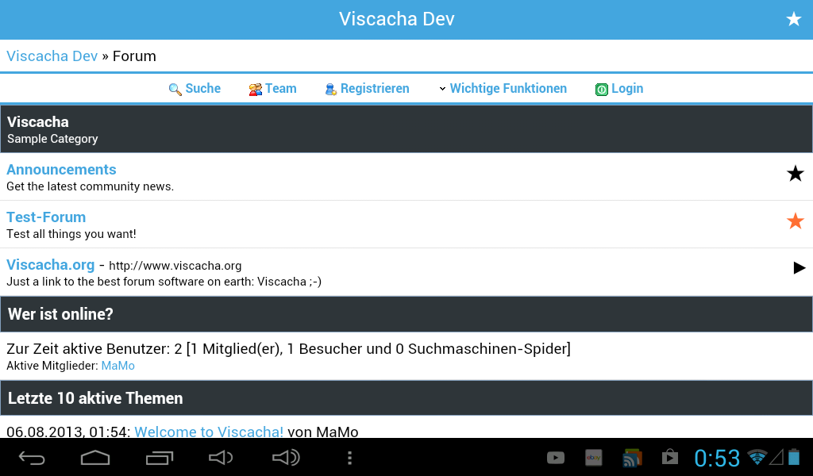This screenshot has height=476, width=813.
Task: Click the user icon next to Registrieren
Action: (x=331, y=90)
